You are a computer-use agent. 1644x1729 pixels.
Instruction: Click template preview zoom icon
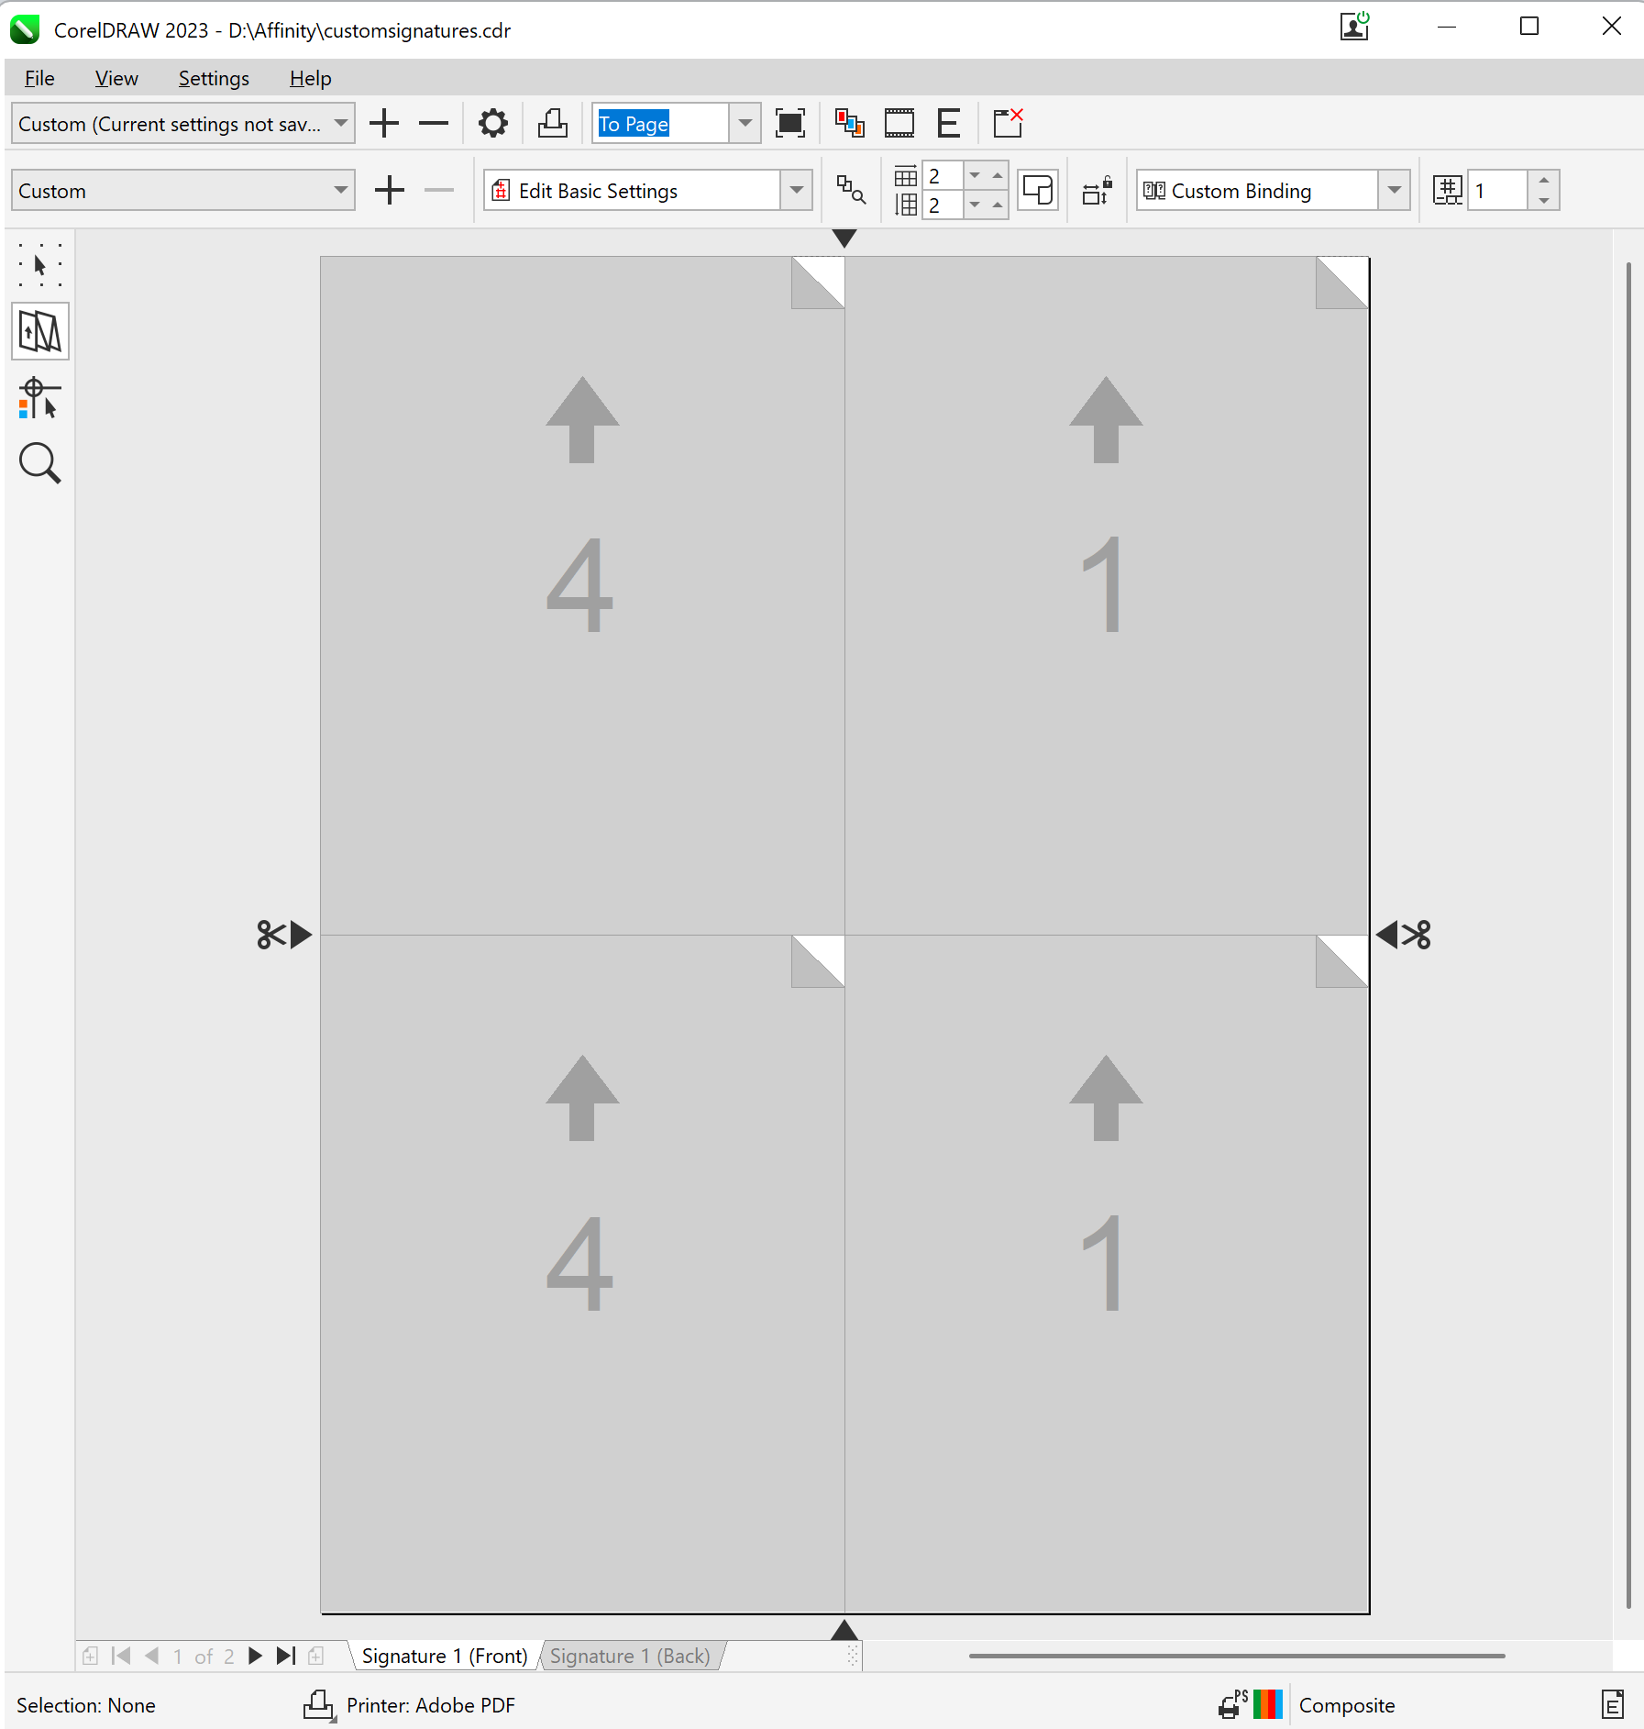(x=851, y=190)
